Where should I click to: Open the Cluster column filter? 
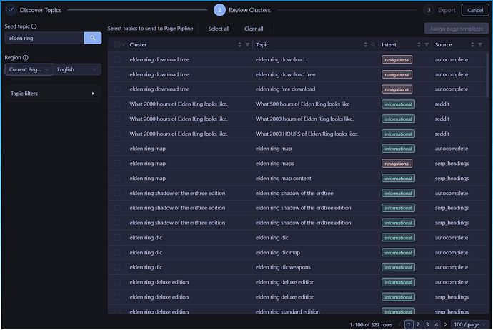click(x=248, y=44)
